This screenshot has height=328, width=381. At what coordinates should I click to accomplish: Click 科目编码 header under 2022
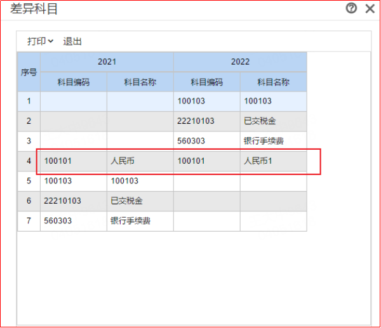pos(207,82)
